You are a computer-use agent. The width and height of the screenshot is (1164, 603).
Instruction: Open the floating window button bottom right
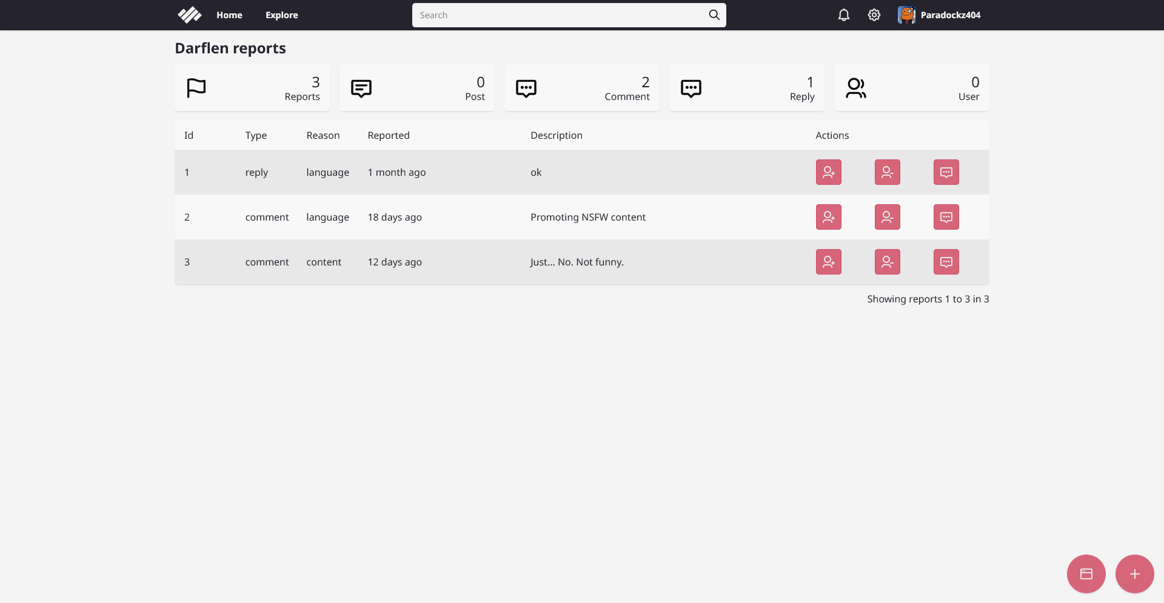(x=1086, y=574)
